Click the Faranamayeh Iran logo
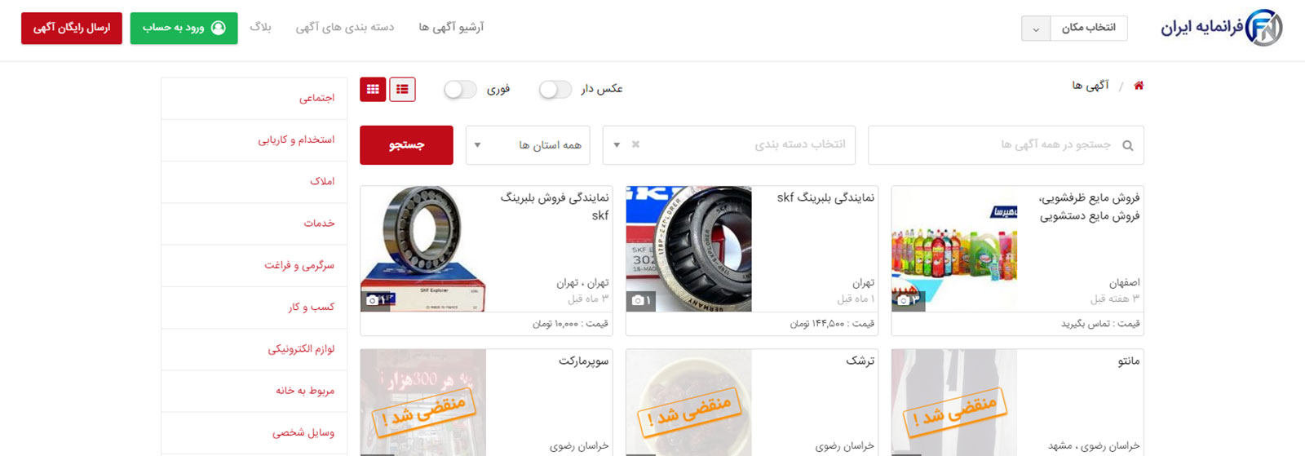 click(x=1221, y=28)
